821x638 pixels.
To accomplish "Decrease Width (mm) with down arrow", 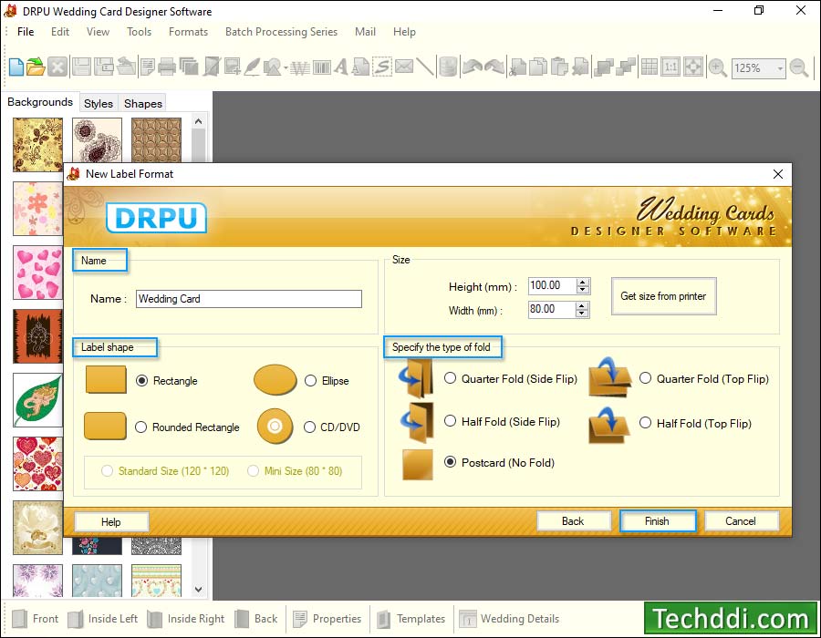I will tap(582, 314).
